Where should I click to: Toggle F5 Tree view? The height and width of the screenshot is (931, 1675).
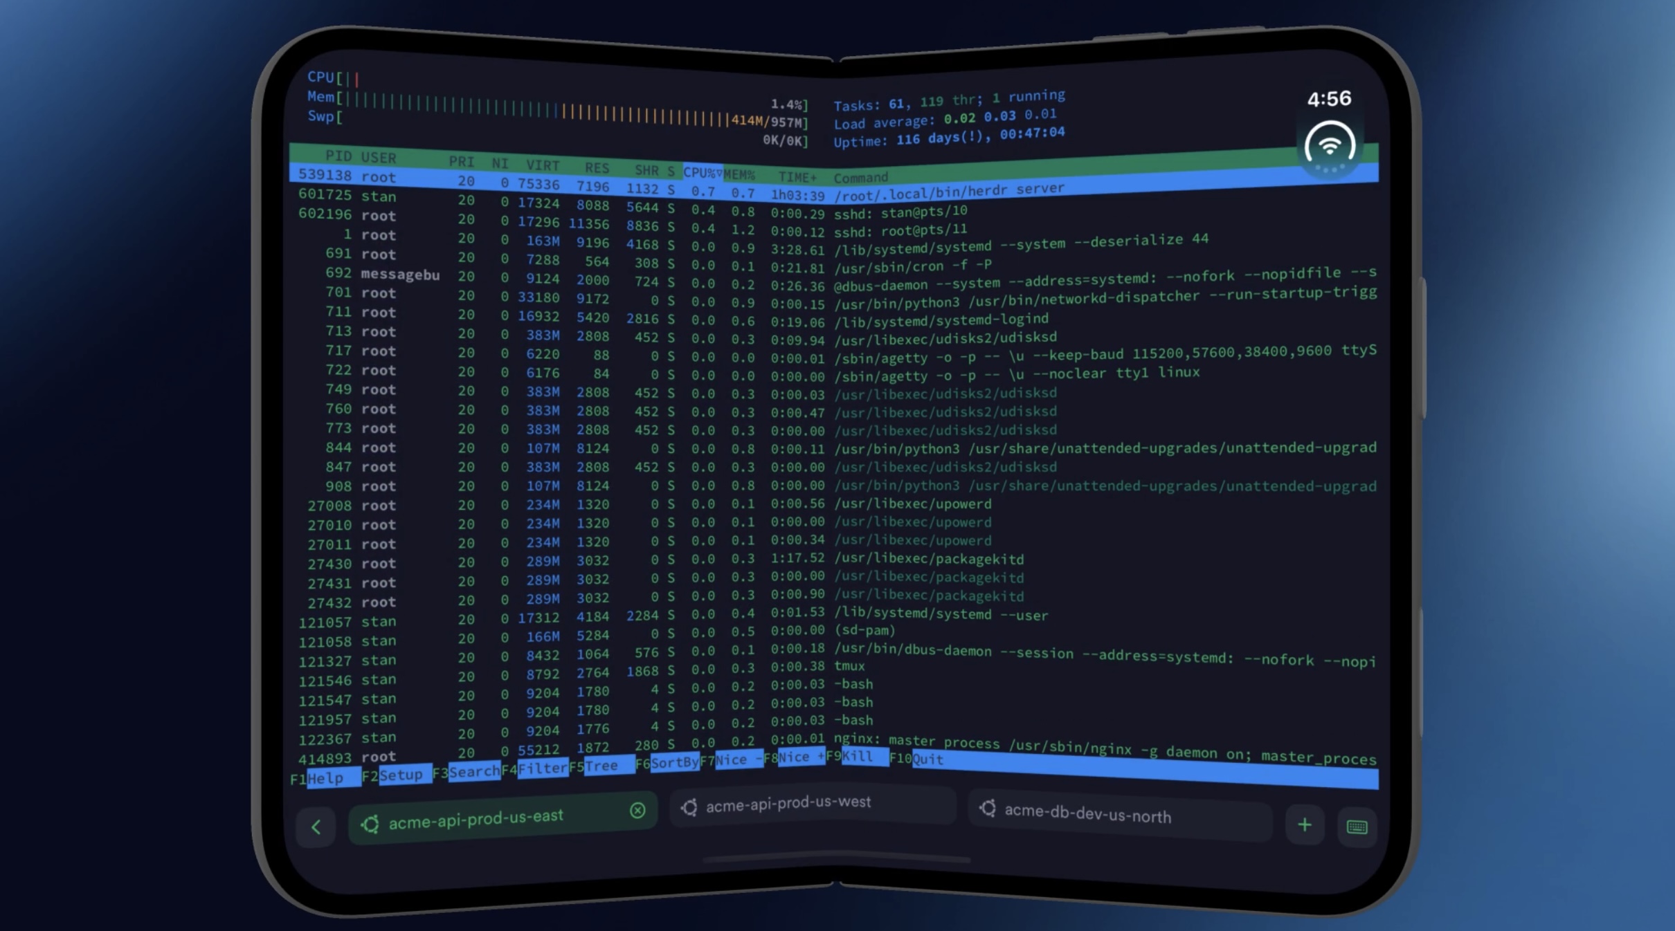tap(601, 765)
